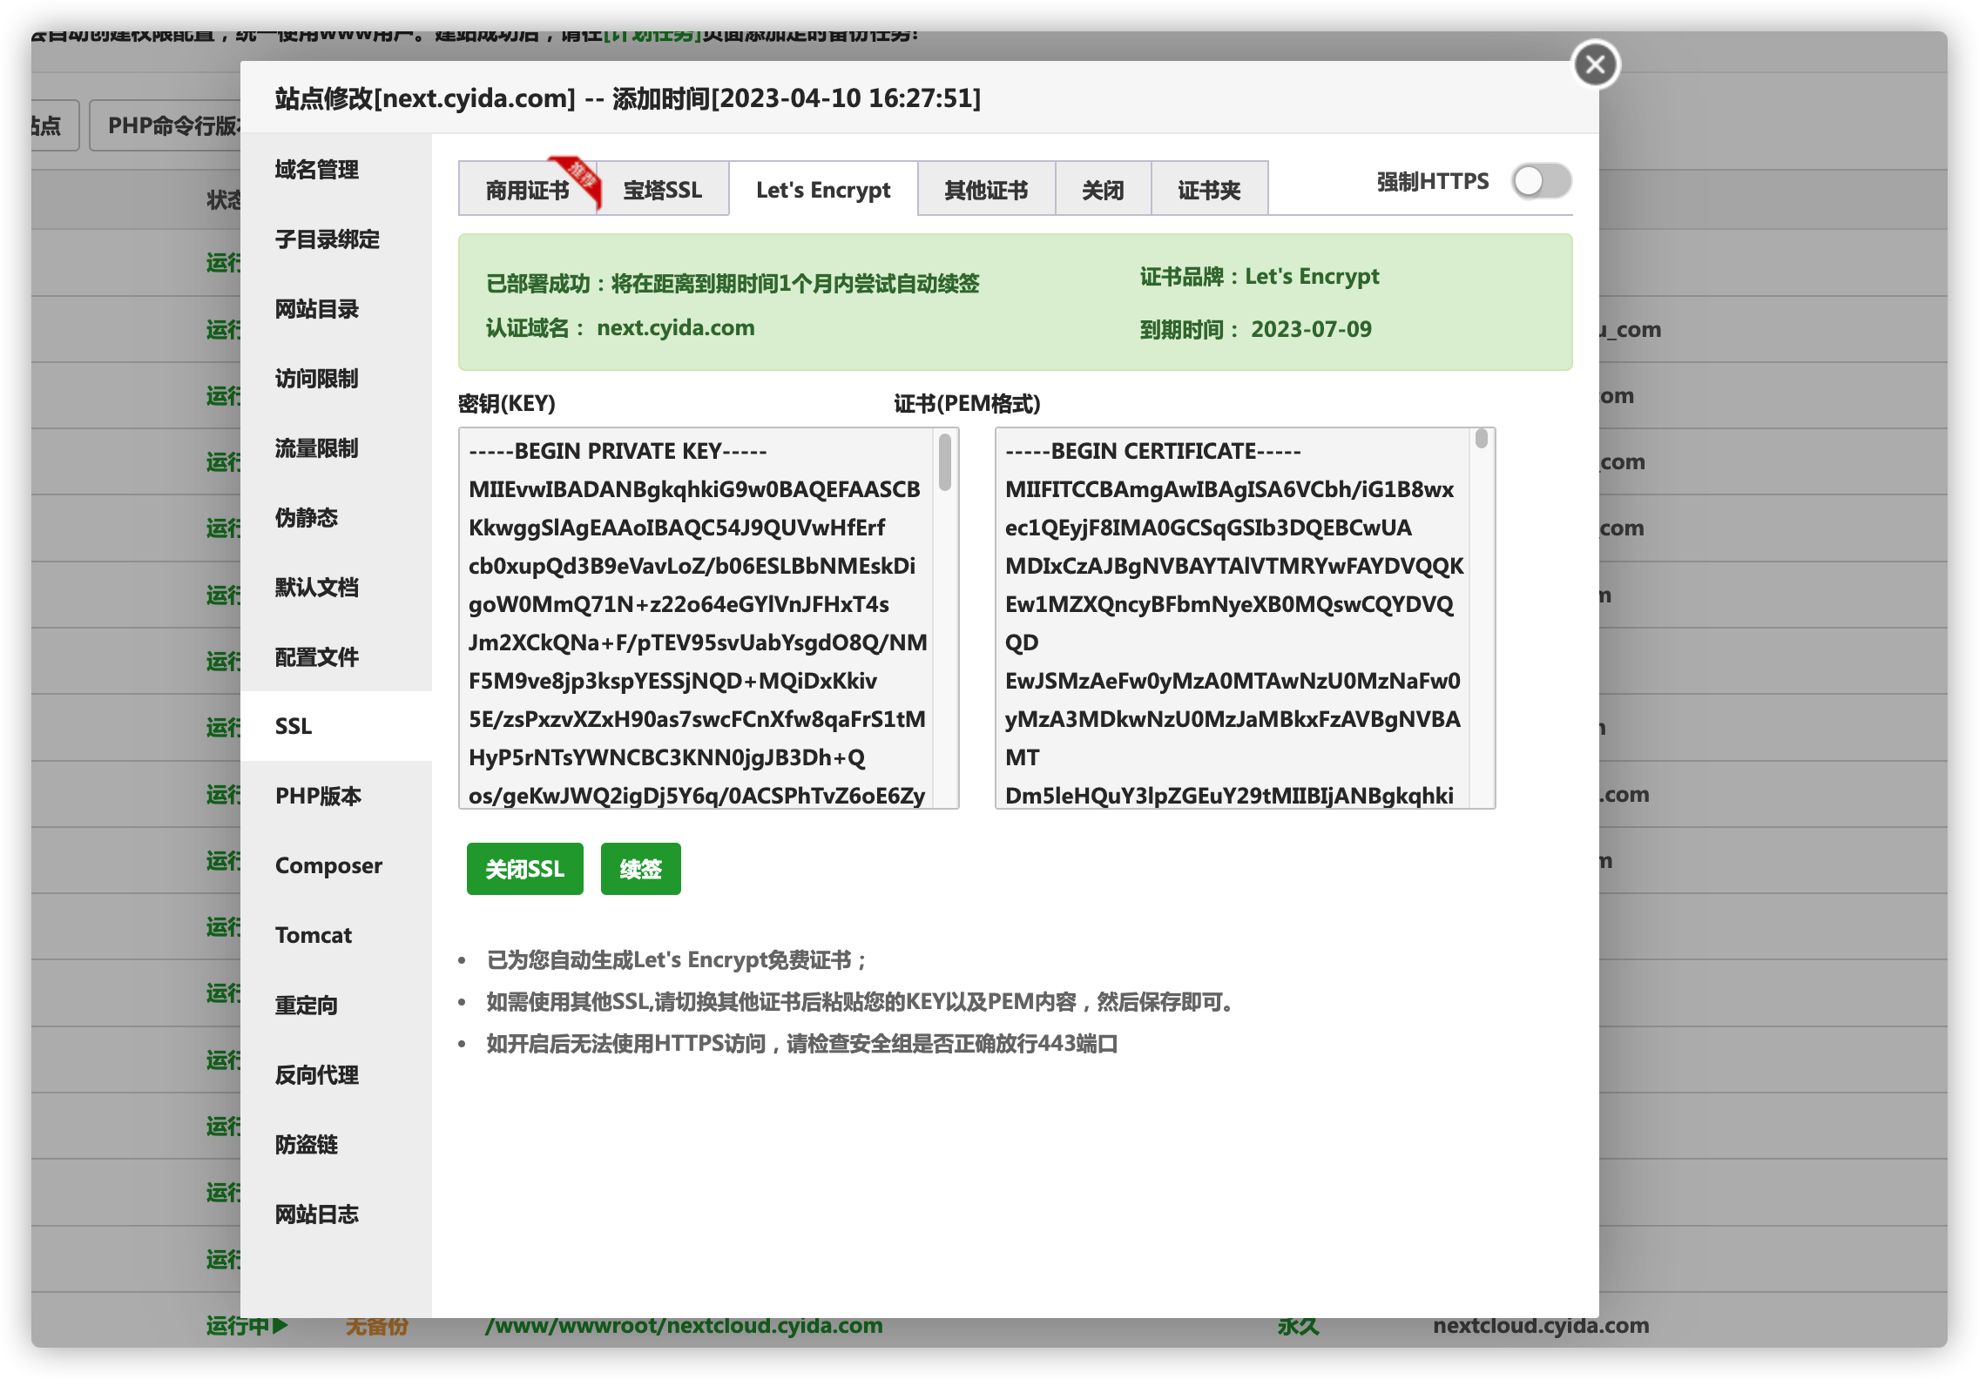This screenshot has height=1379, width=1979.
Task: Toggle the 强制HTTPS switch
Action: 1541,181
